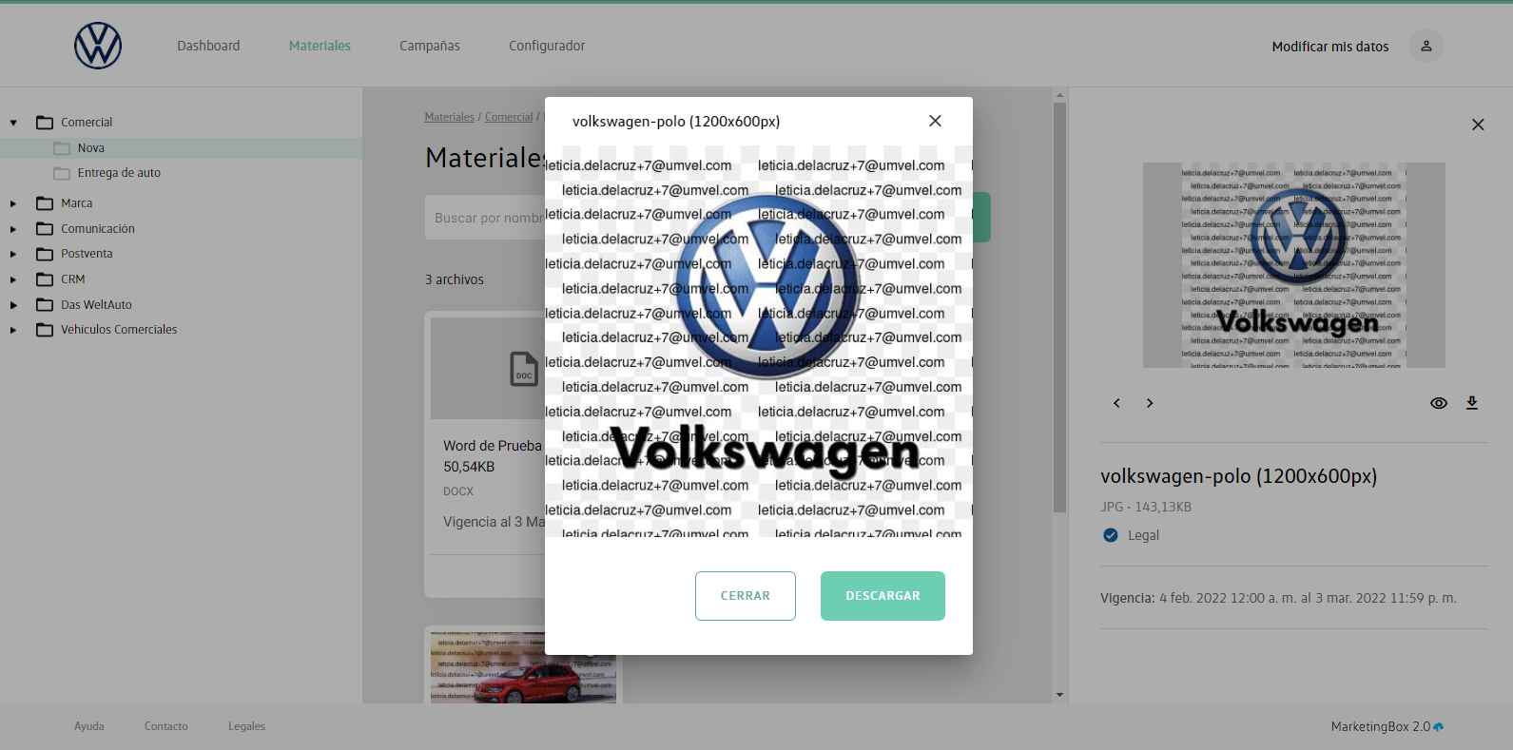This screenshot has width=1513, height=750.
Task: Click the volkswagen-polo title in details panel
Action: 1238,476
